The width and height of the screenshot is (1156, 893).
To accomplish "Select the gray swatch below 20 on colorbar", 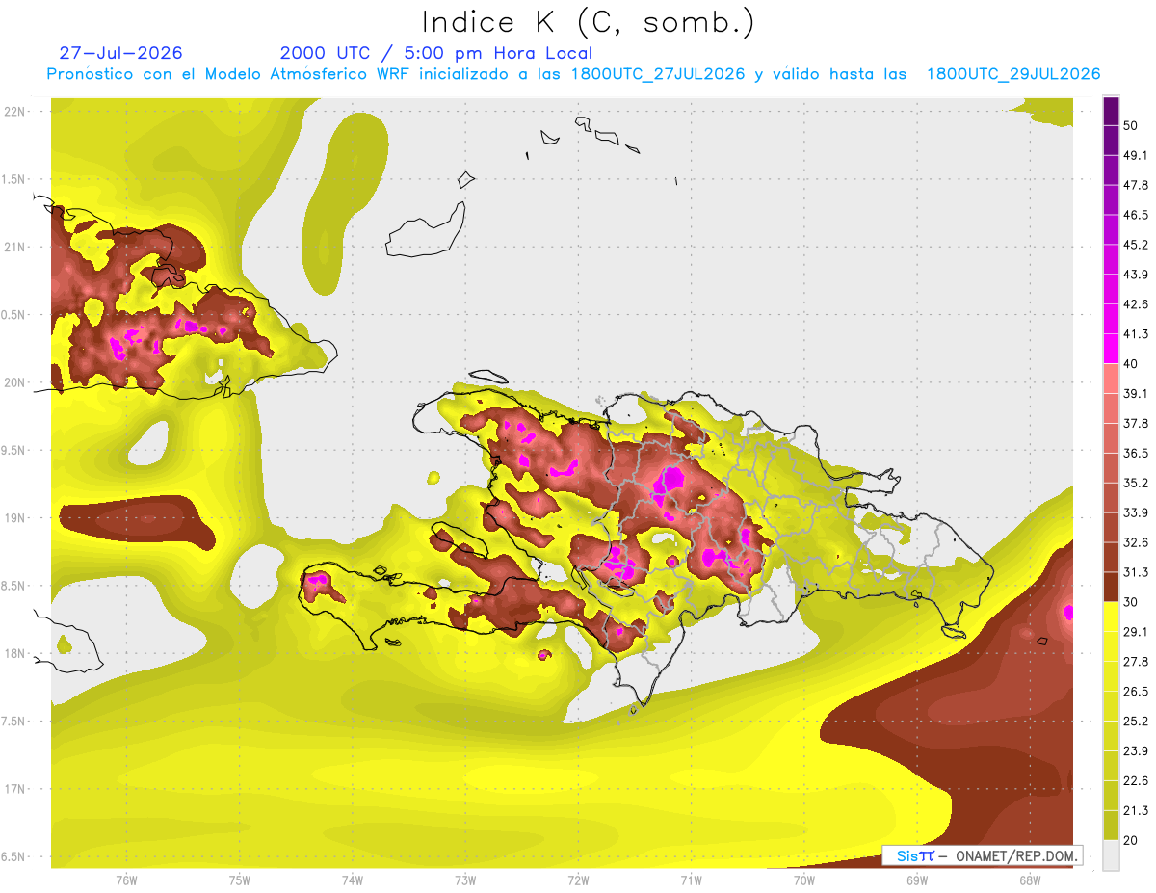I will (x=1112, y=854).
